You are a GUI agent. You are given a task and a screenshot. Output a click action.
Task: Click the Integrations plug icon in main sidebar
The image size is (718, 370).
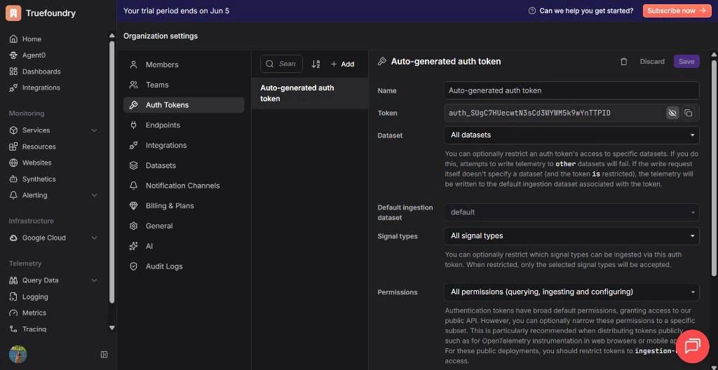pos(14,88)
